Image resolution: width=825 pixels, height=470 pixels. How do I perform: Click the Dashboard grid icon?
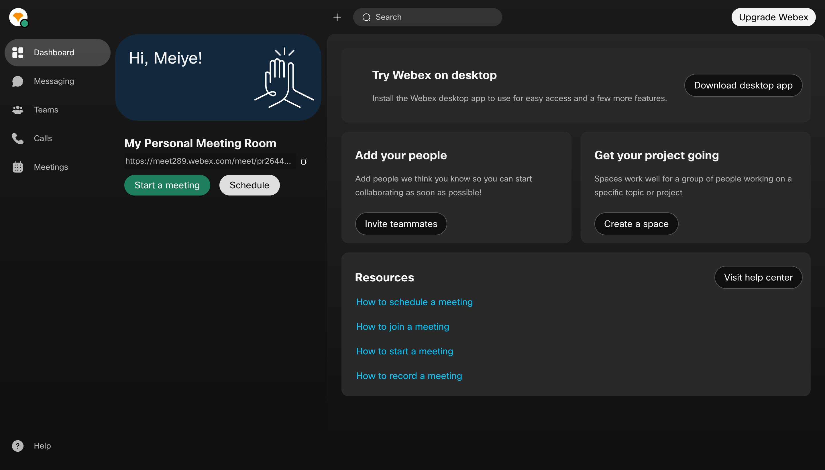(x=18, y=53)
